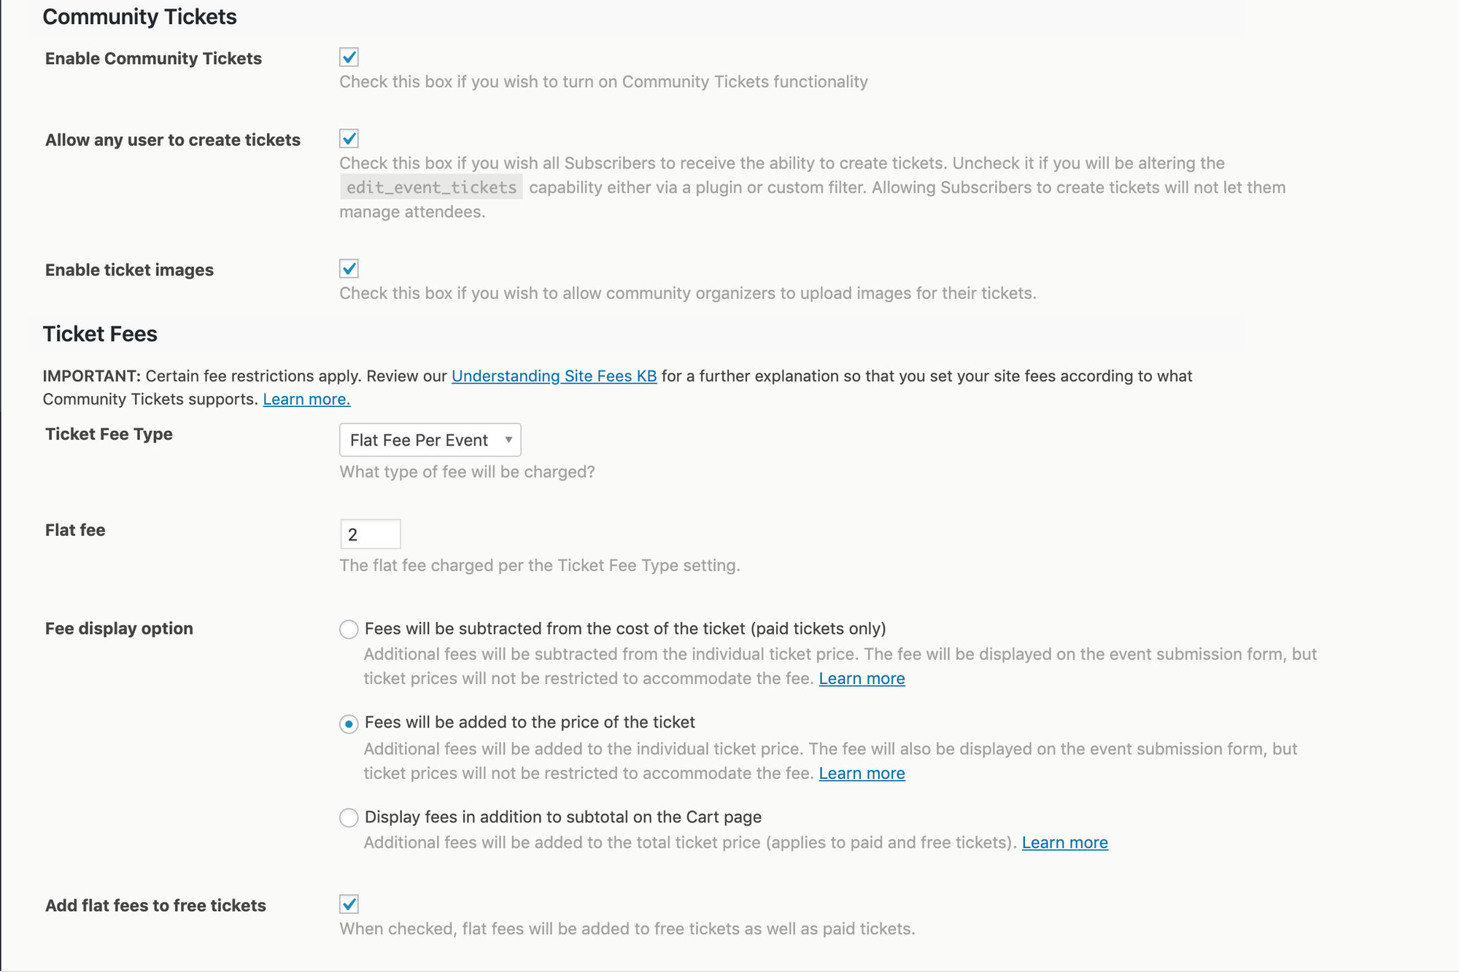Select Fees will be added to ticket price

click(x=349, y=723)
